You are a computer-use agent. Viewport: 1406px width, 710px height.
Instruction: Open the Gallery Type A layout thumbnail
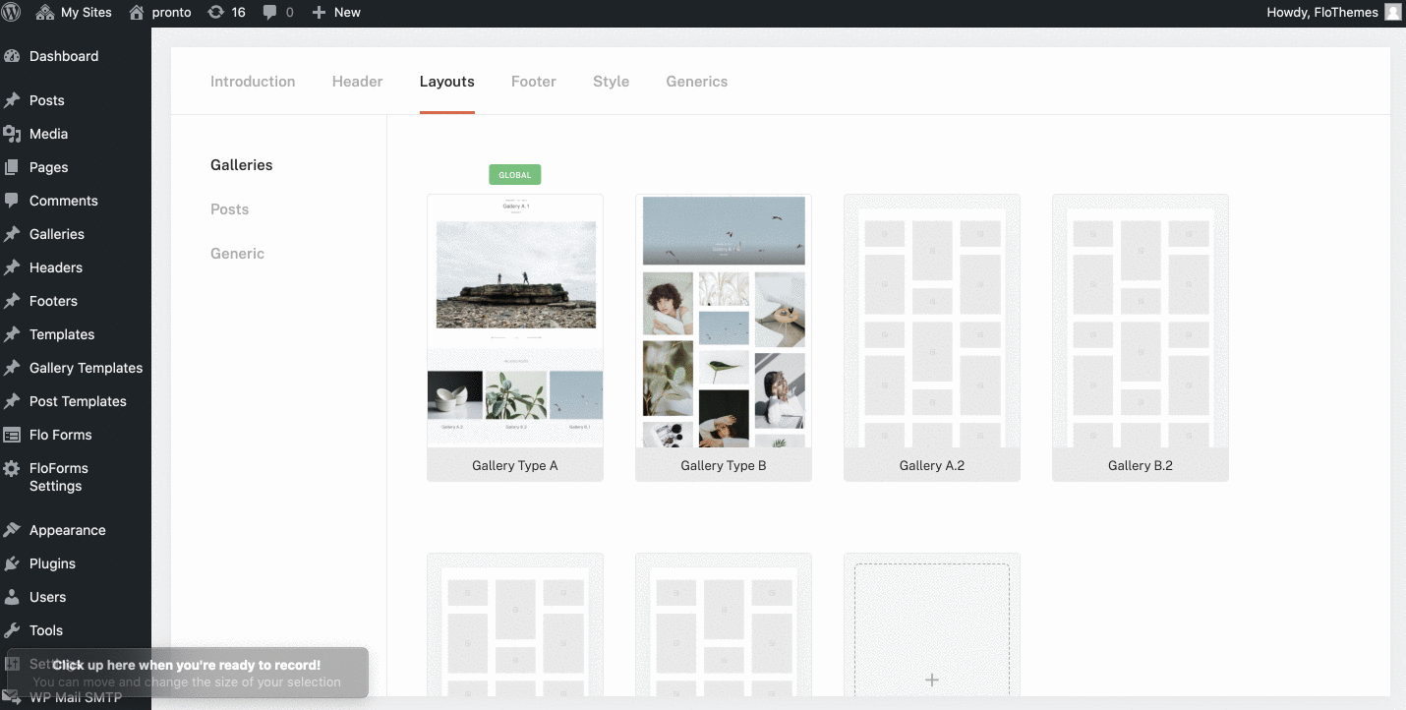[515, 337]
